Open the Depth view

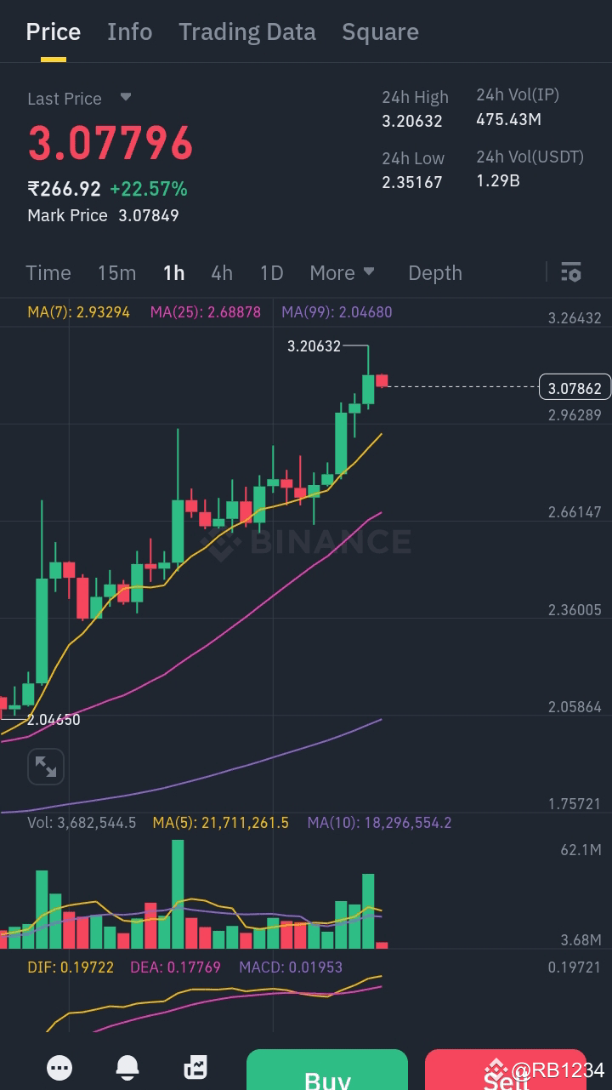coord(434,272)
